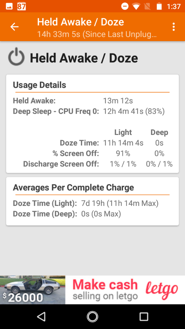Viewport: 185px width, 329px height.
Task: Select the Usage Details card header
Action: pos(40,85)
